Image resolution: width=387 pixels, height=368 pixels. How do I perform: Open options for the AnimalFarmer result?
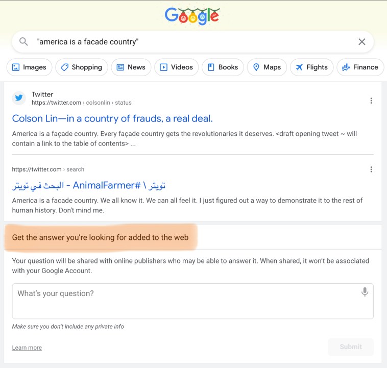371,169
